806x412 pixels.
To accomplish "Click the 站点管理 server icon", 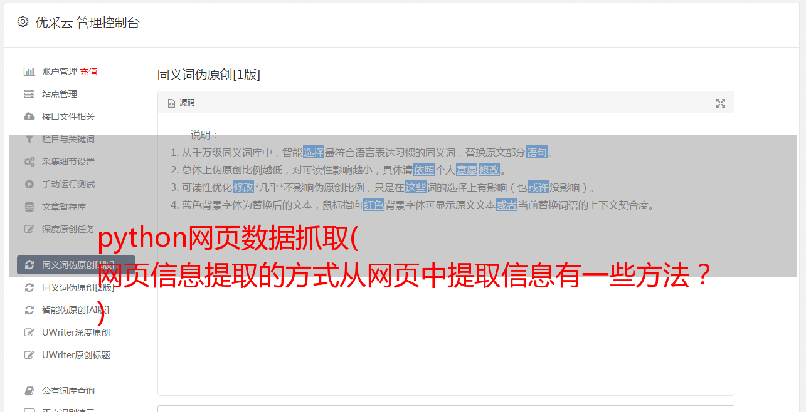I will pos(29,94).
